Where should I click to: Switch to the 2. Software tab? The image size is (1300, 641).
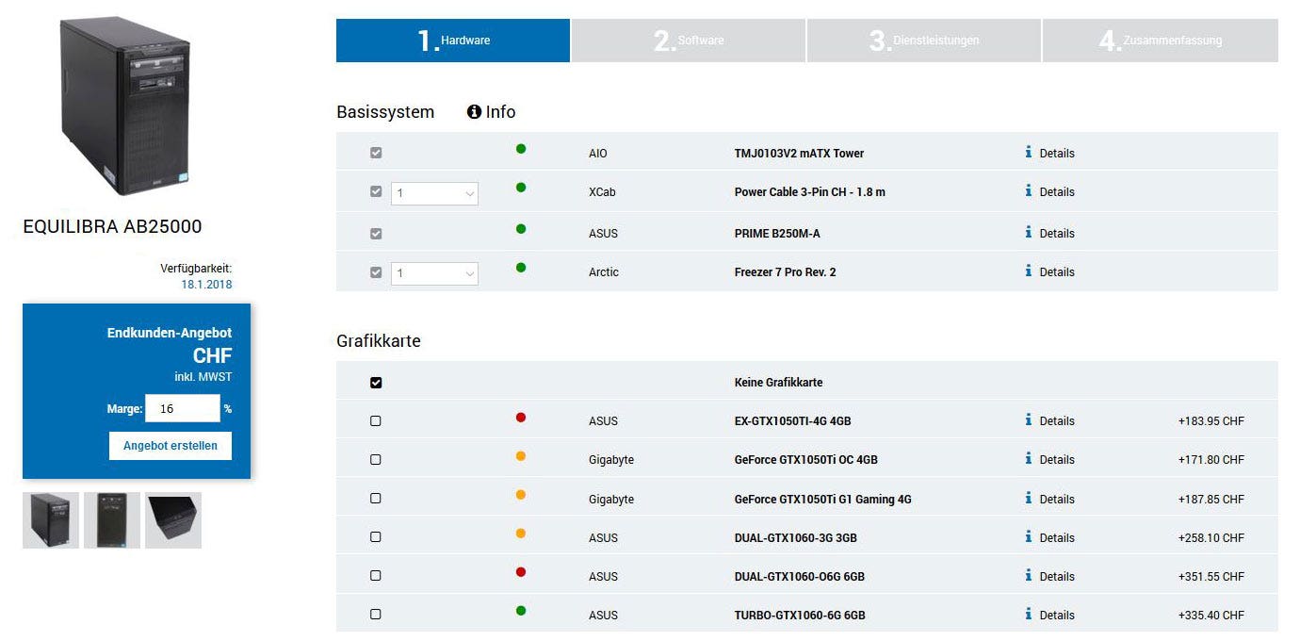(689, 41)
